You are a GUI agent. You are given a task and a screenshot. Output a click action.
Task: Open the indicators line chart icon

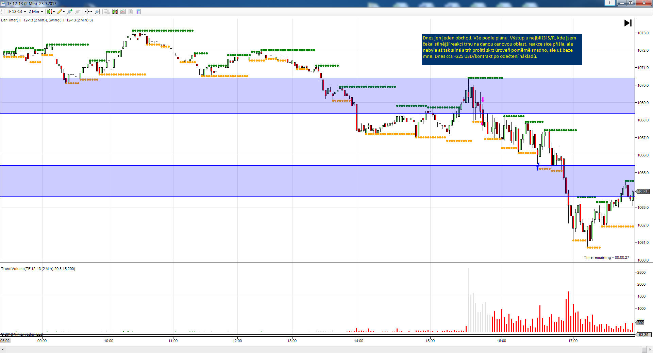(123, 12)
